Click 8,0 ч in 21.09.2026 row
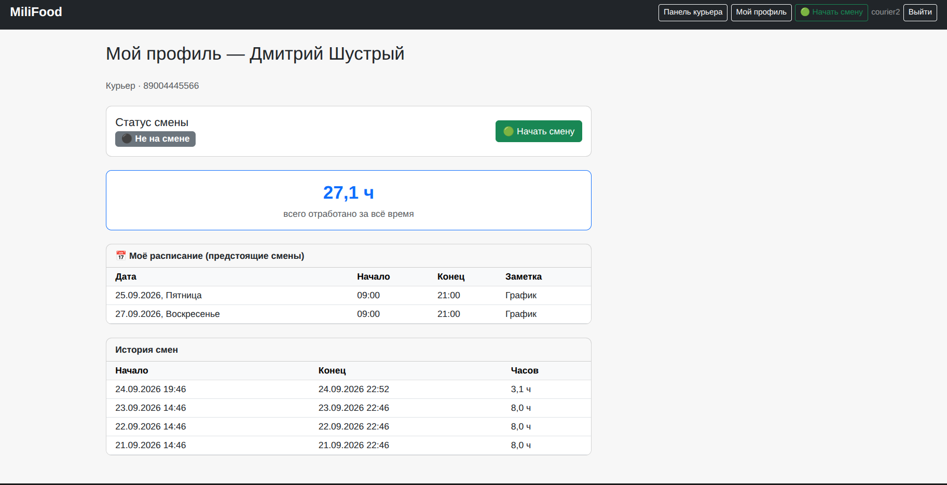This screenshot has width=947, height=485. [x=521, y=446]
